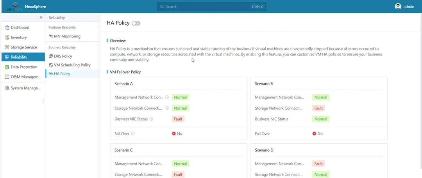Click Scenario B Business NIC Status label
Image resolution: width=422 pixels, height=178 pixels.
(272, 119)
